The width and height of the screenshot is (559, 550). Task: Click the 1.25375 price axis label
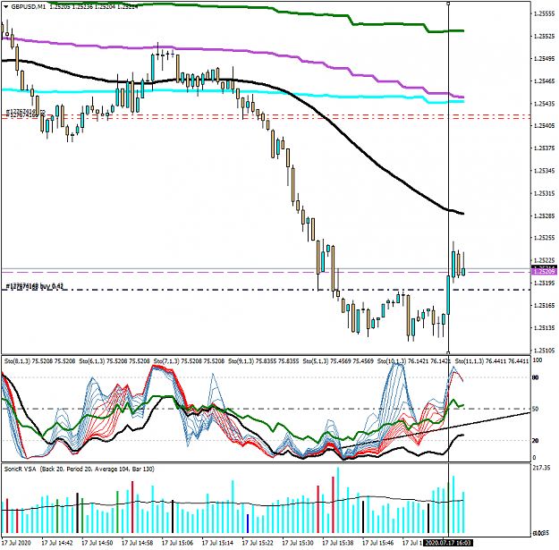(545, 148)
